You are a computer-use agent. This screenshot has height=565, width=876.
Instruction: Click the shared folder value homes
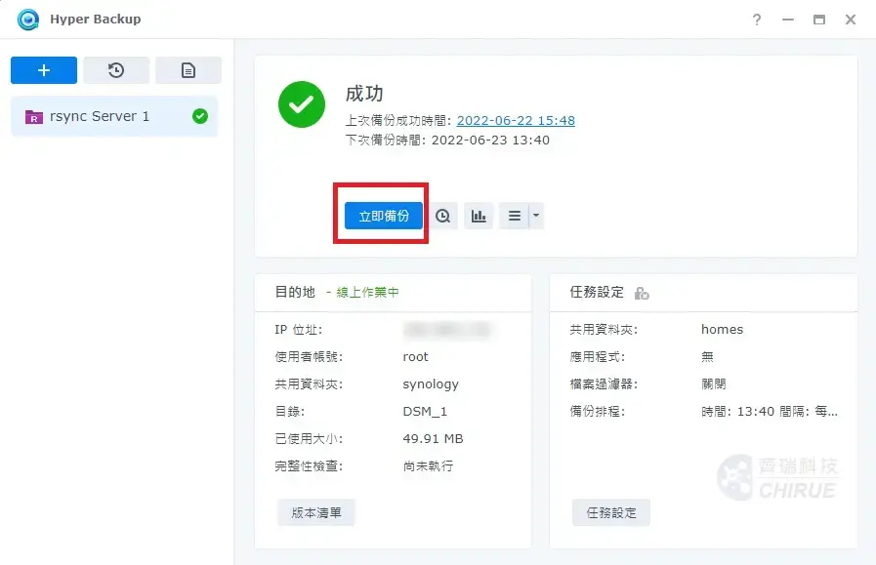(x=722, y=330)
